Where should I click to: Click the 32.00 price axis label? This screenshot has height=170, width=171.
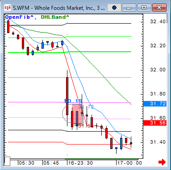[x=158, y=70]
